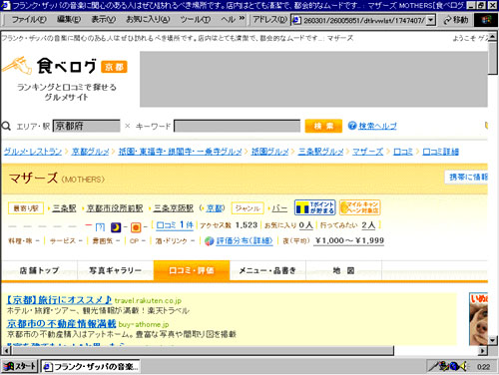
Task: Open the 京都市役所前駅 station link
Action: point(115,208)
